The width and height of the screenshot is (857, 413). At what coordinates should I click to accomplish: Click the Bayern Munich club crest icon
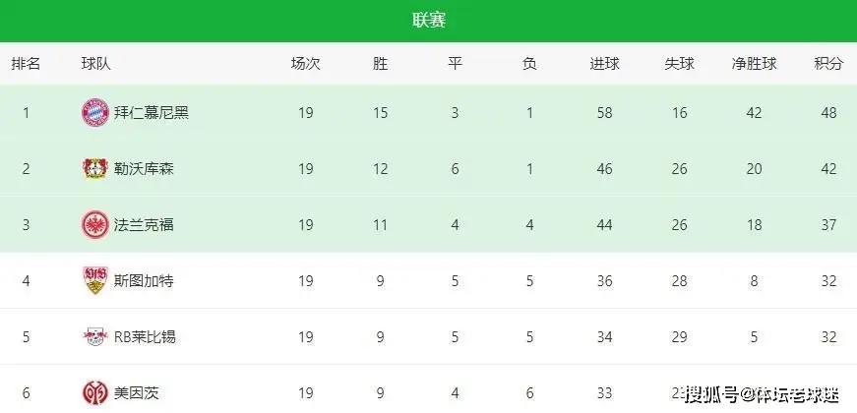(x=93, y=112)
